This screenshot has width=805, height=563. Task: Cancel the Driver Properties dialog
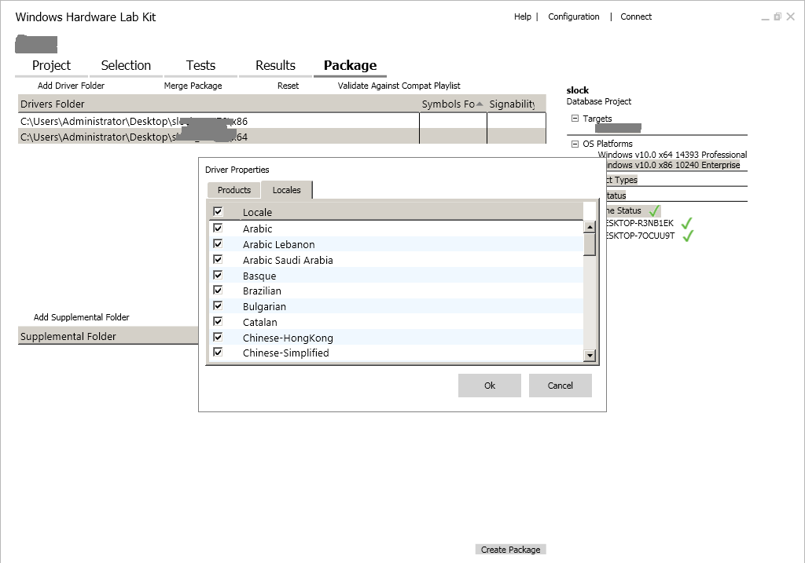point(560,386)
